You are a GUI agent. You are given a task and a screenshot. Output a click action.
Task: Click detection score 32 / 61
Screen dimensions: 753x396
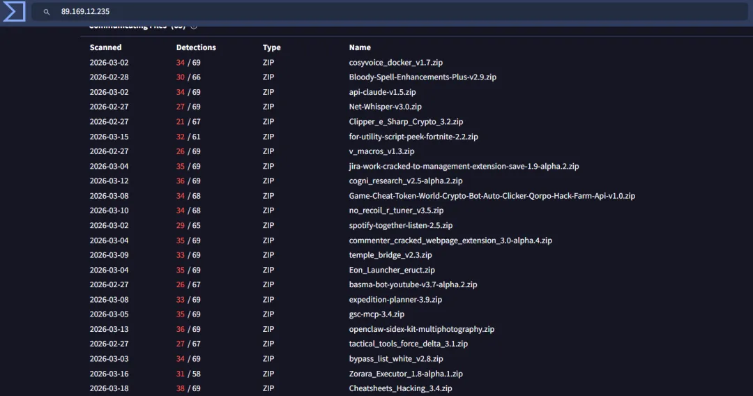[188, 137]
